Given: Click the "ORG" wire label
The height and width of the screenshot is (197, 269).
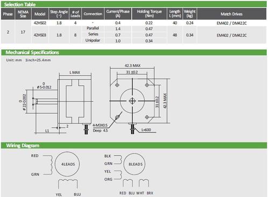Looking at the screenshot, I should coord(108,179).
